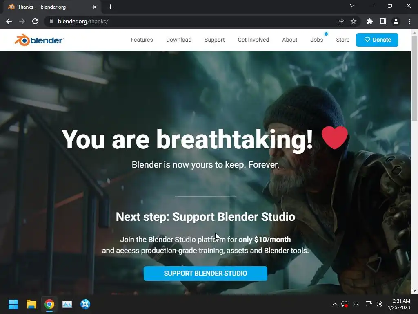
Task: Open a new tab with the plus button
Action: (110, 7)
